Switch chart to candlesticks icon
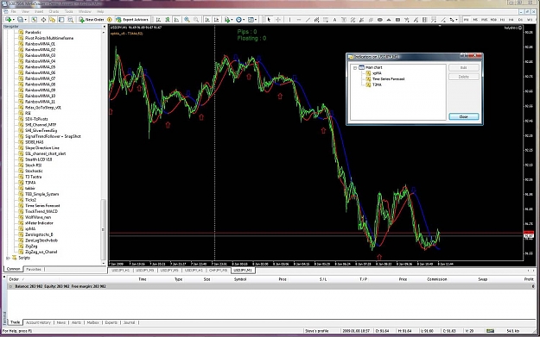The height and width of the screenshot is (337, 540). pyautogui.click(x=168, y=20)
